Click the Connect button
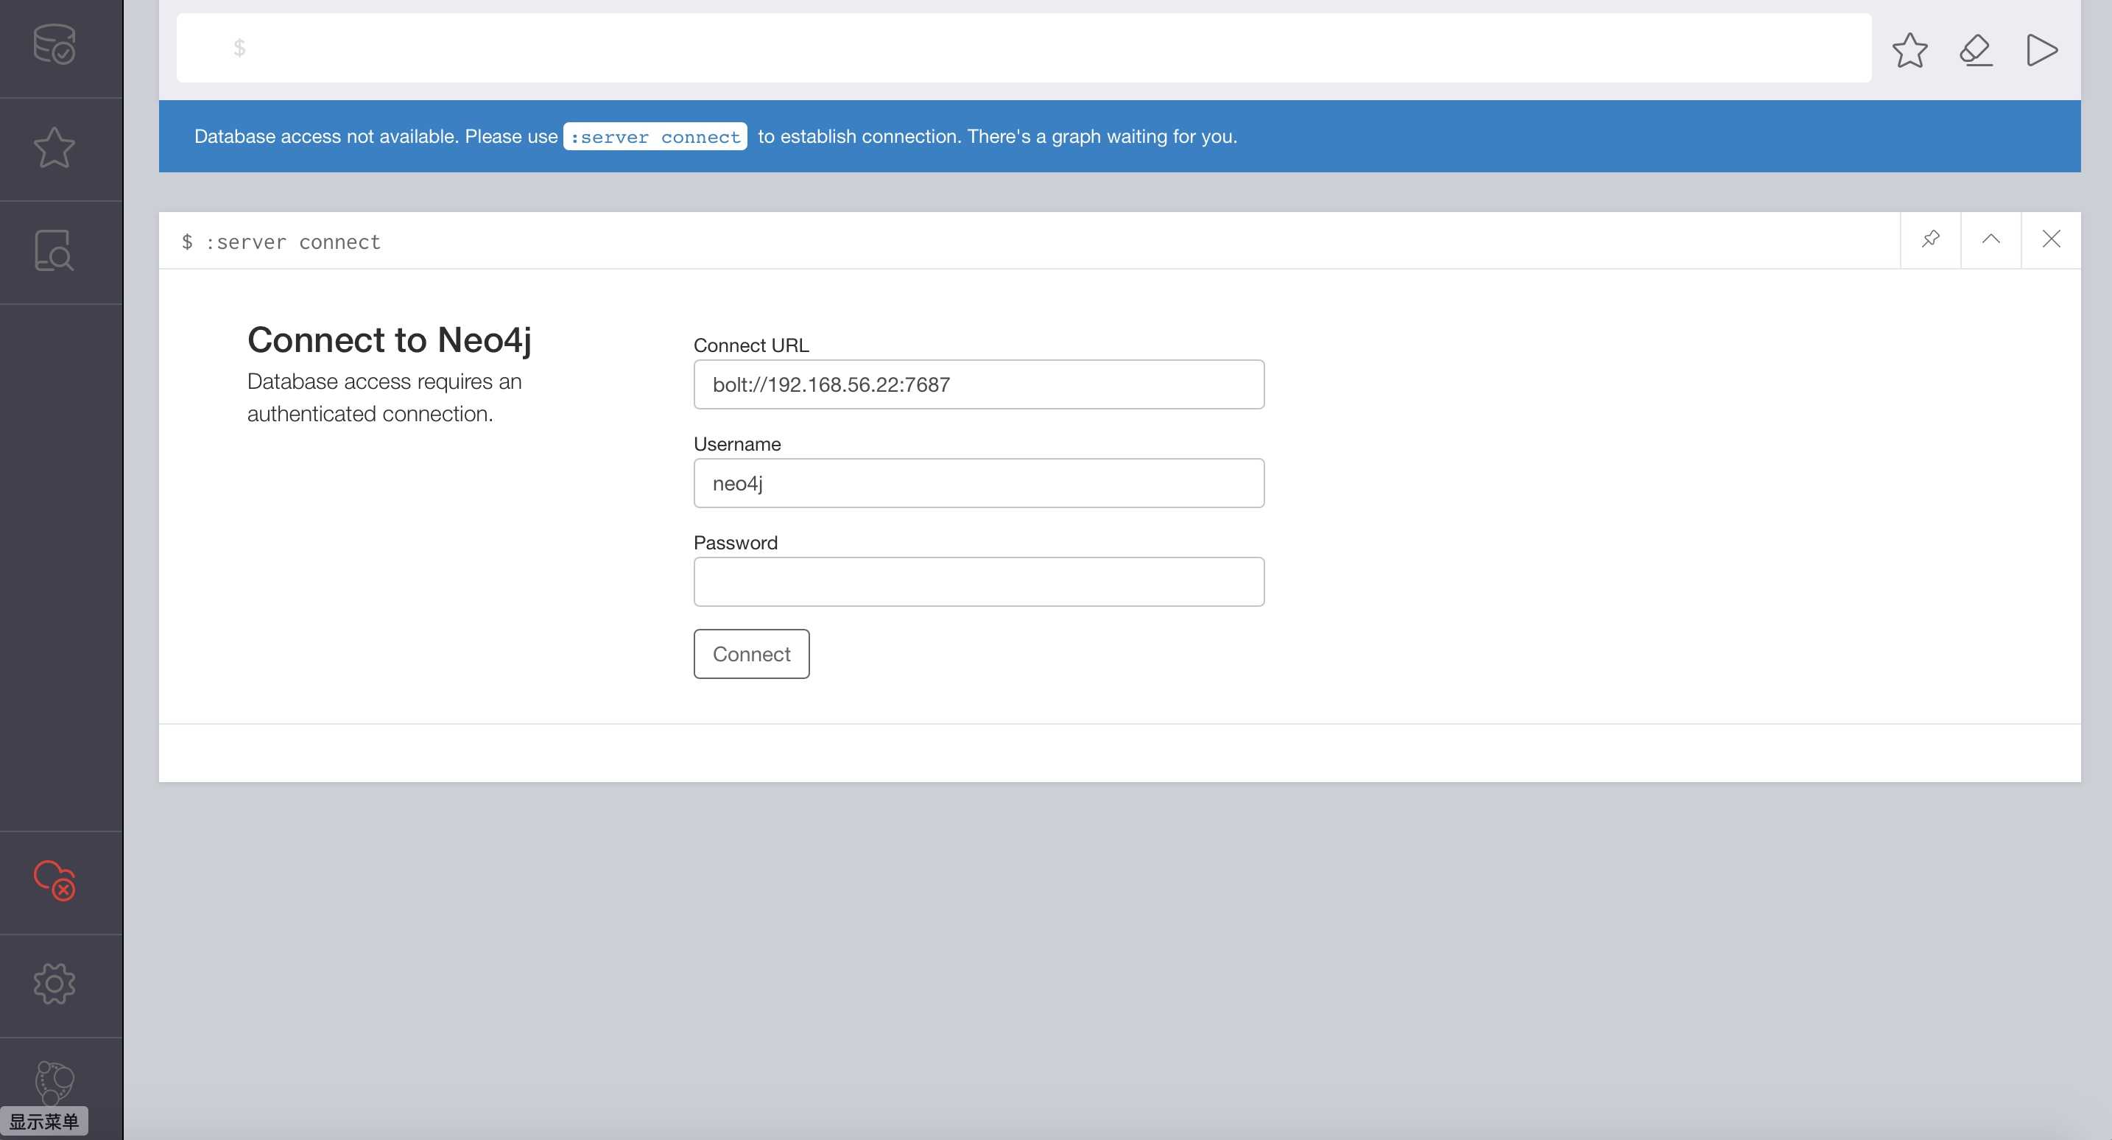The image size is (2112, 1140). pyautogui.click(x=752, y=654)
